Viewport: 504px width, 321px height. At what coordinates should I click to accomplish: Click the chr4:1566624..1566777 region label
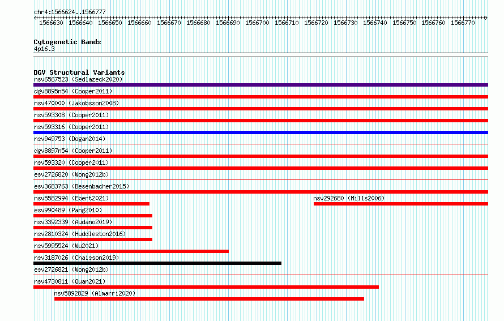[x=70, y=12]
